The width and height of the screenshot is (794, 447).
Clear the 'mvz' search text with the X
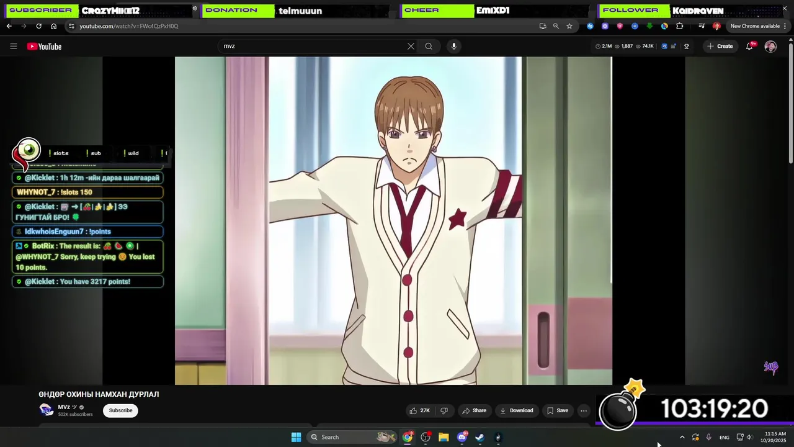[411, 47]
